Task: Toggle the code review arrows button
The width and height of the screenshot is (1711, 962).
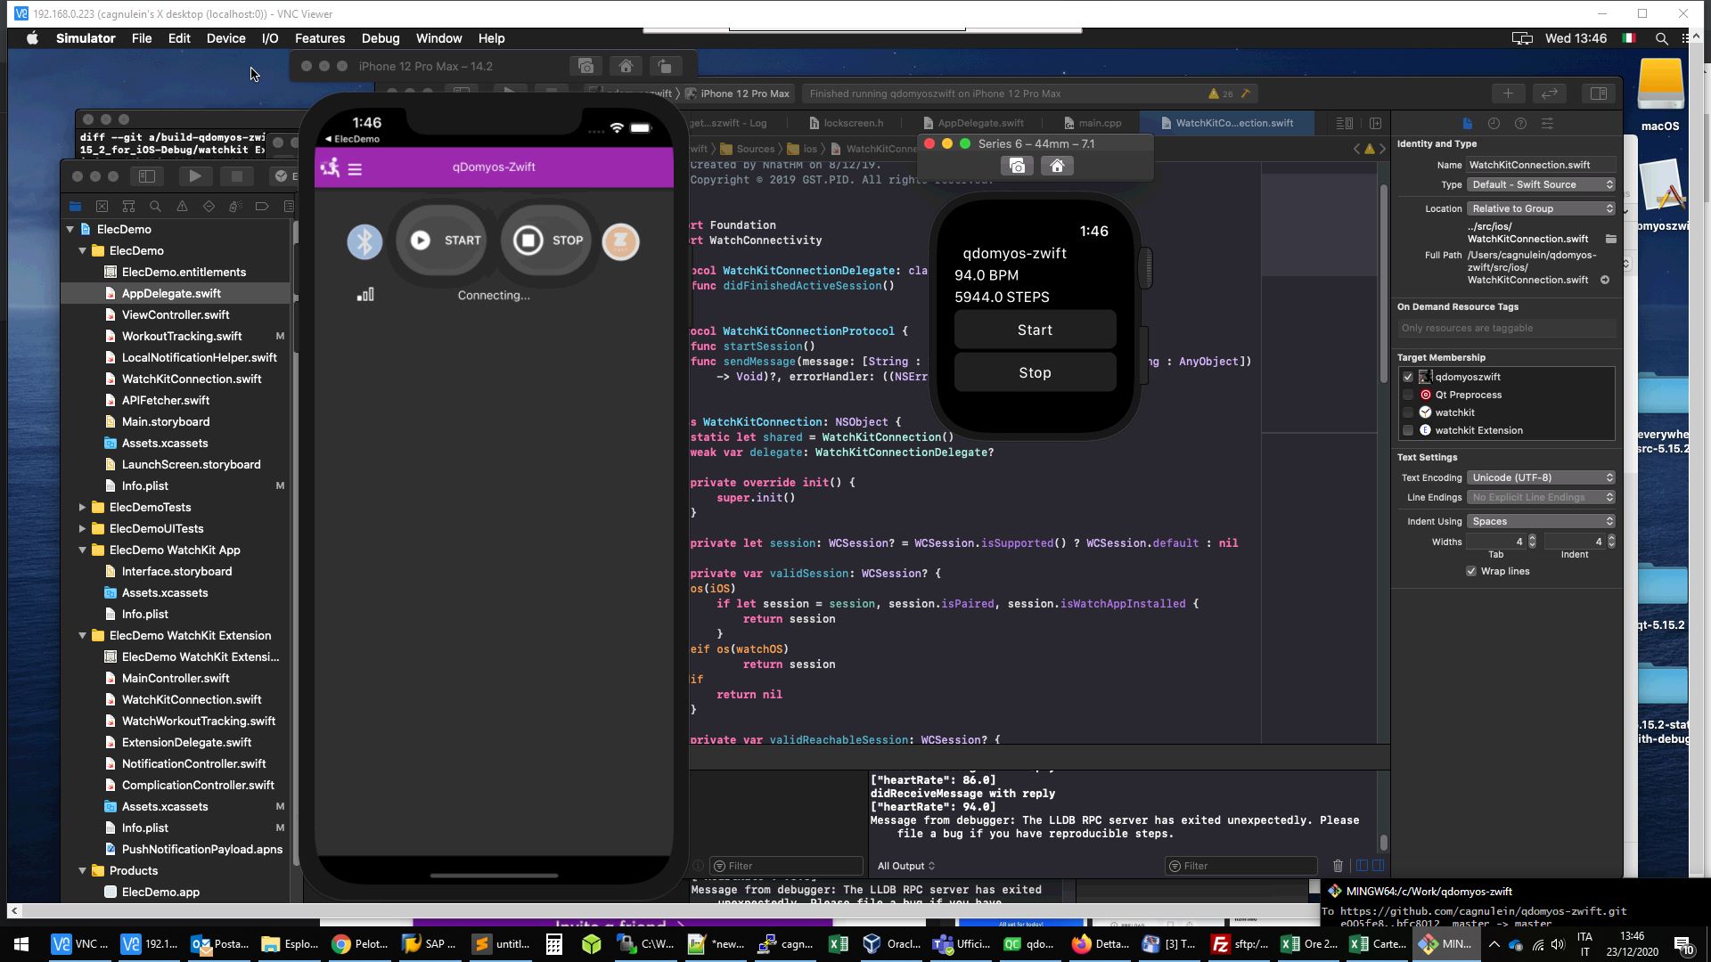Action: point(1550,94)
